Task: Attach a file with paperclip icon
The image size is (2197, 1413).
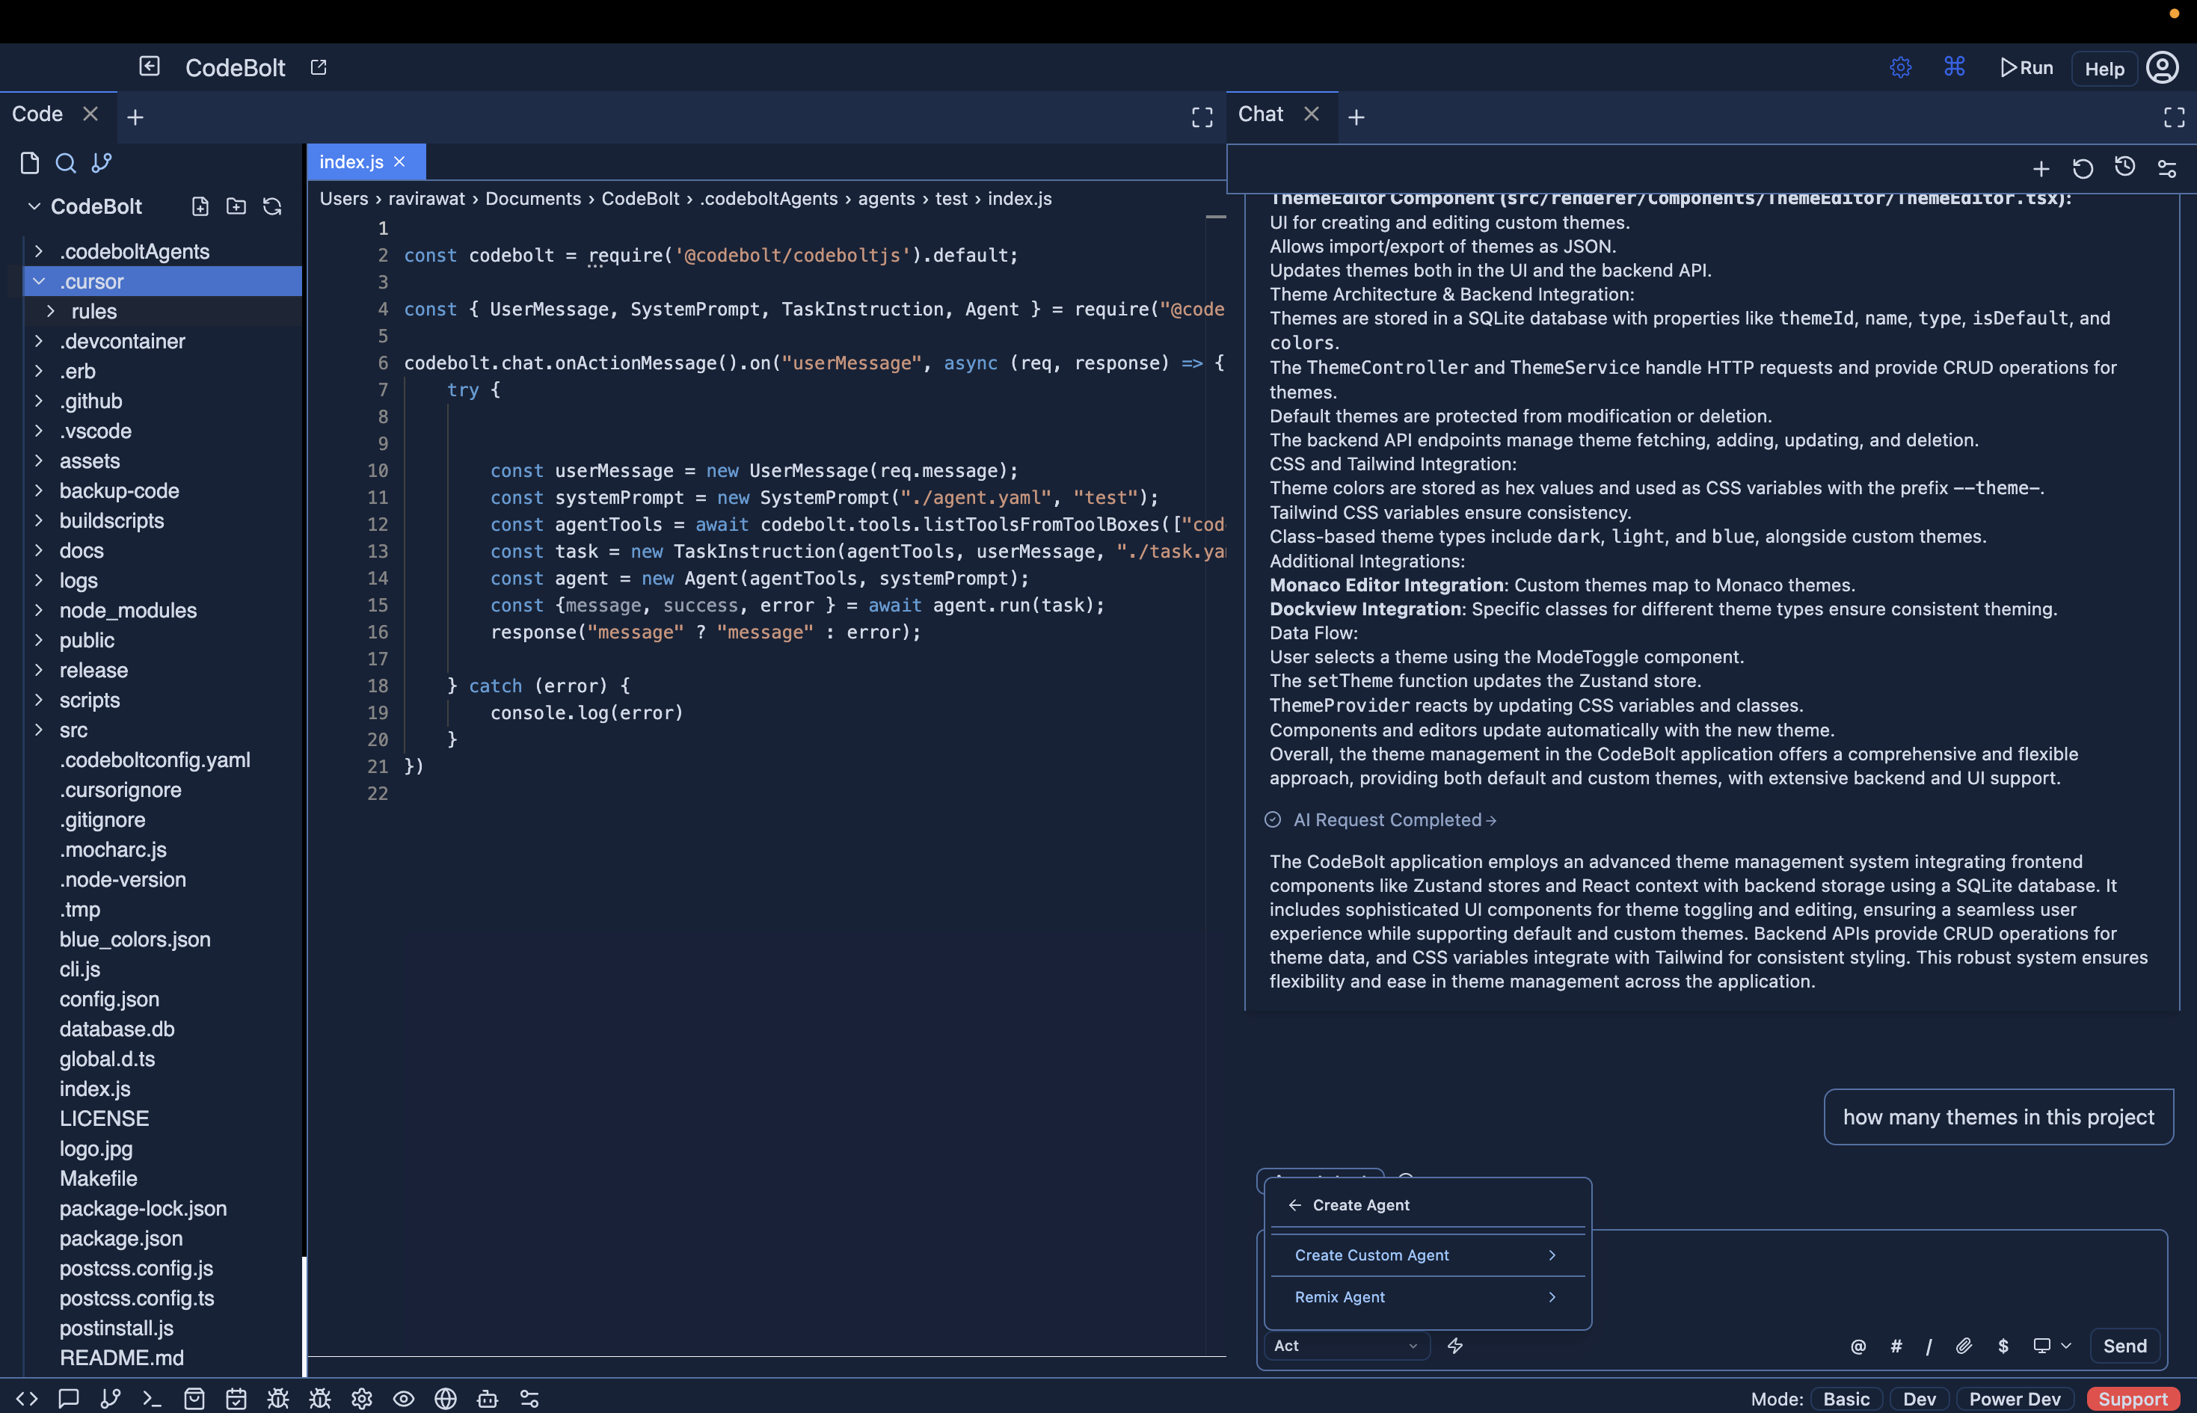Action: coord(1964,1346)
